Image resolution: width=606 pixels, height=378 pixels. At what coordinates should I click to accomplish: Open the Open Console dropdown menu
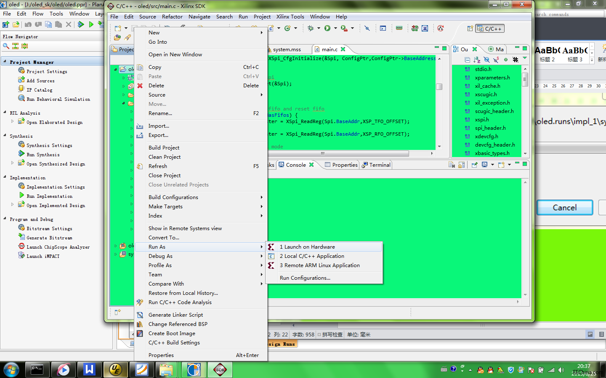click(509, 165)
